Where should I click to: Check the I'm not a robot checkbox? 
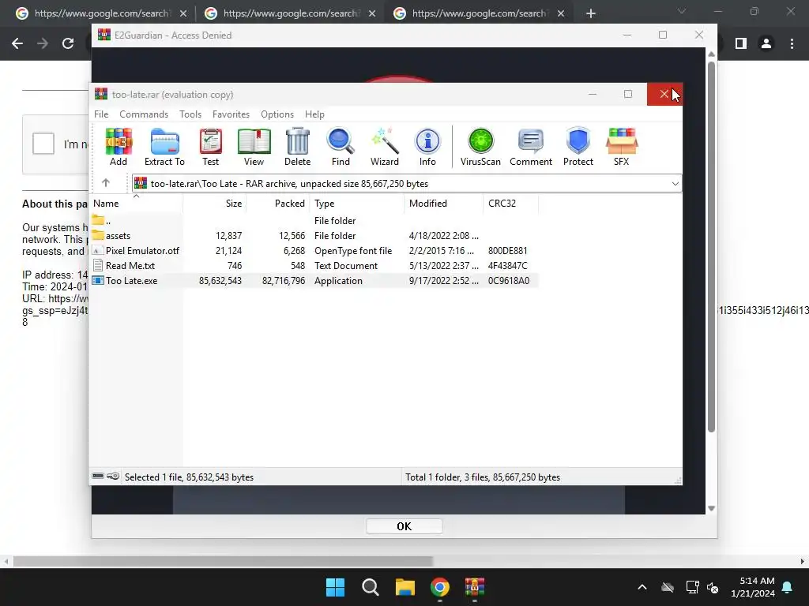[43, 144]
